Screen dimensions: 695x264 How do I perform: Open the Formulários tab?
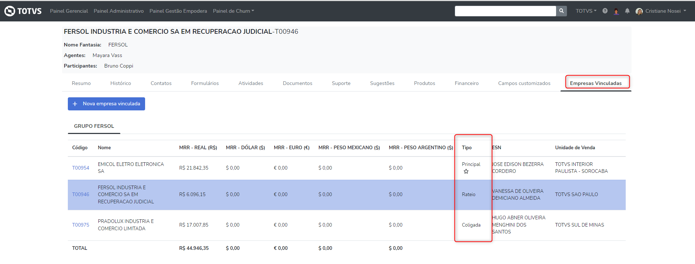(x=205, y=83)
